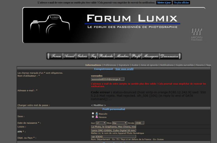Screen dimensions: 217x143
Task: Select the Informations profile tab
Action: 93,65
